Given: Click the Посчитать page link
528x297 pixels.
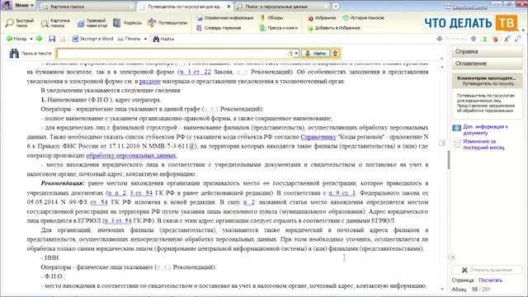Looking at the screenshot, I should [x=491, y=280].
